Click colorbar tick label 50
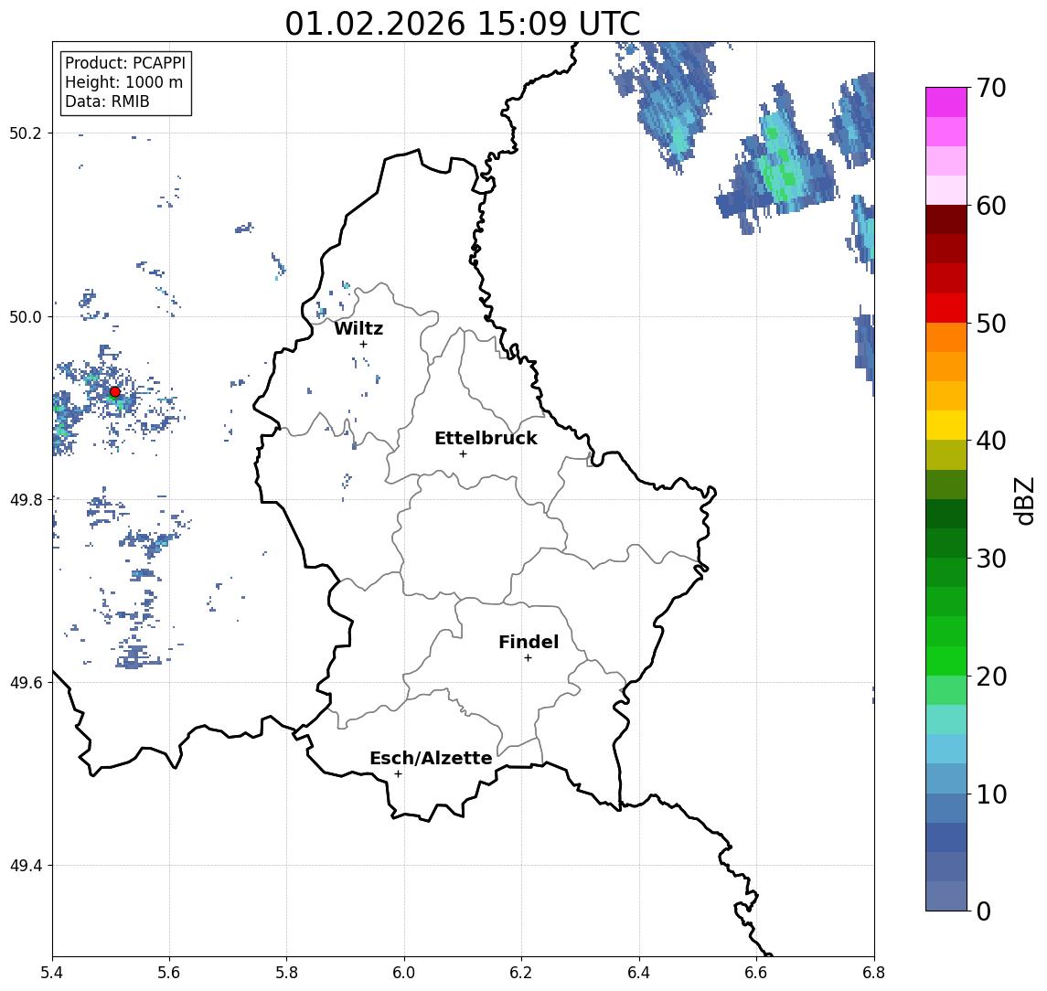This screenshot has width=1047, height=991. (x=991, y=324)
